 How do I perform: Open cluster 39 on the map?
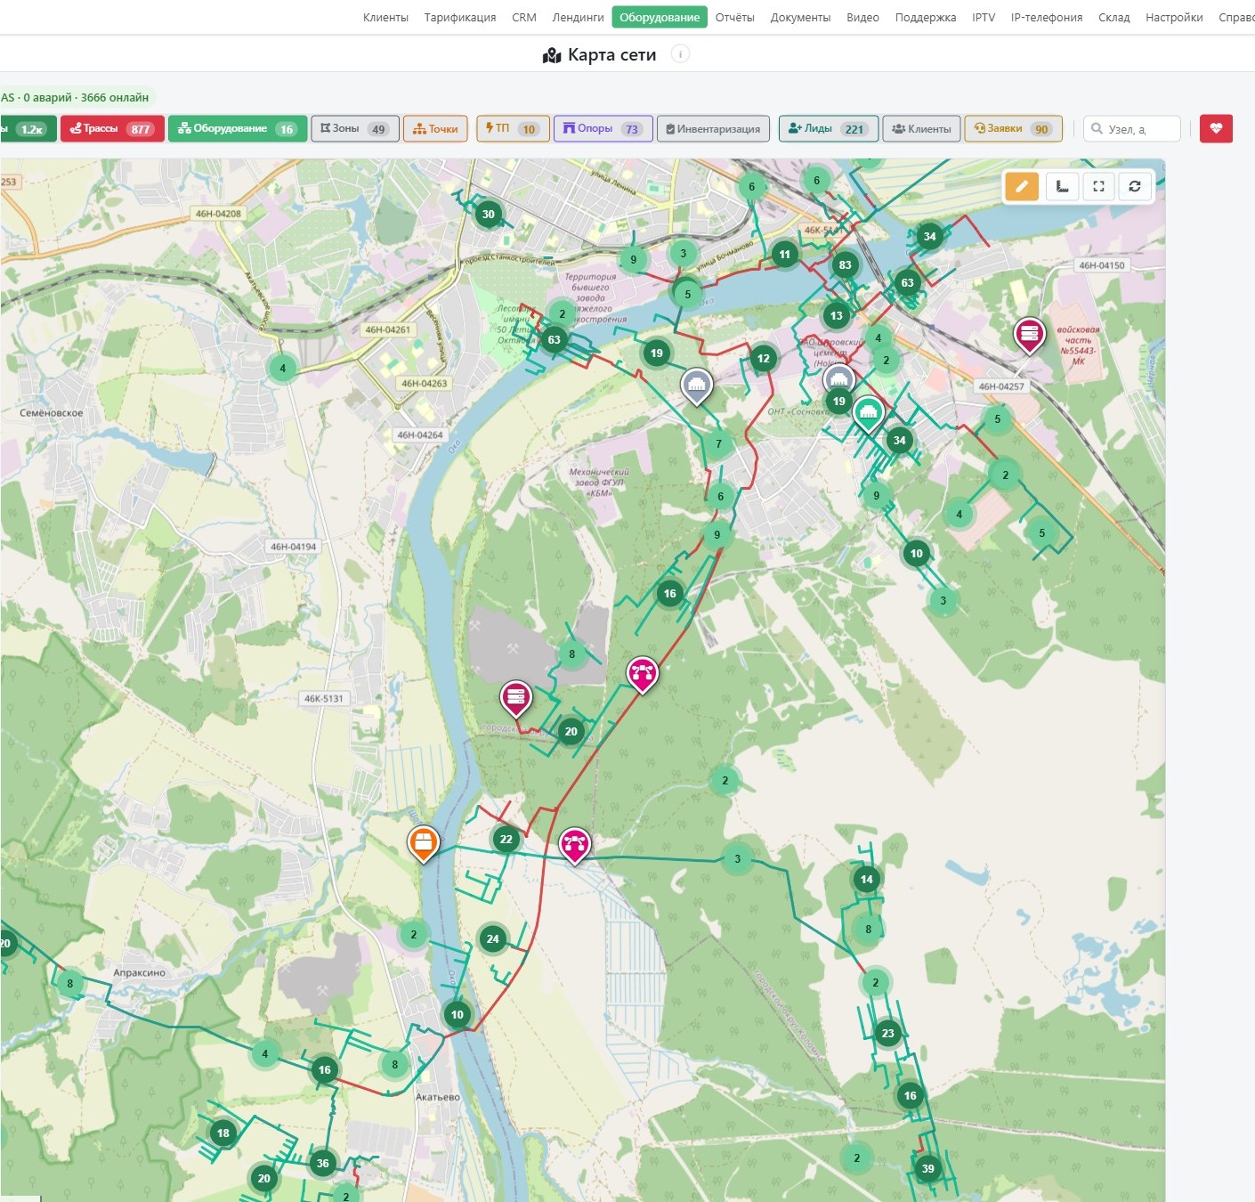tap(927, 1168)
